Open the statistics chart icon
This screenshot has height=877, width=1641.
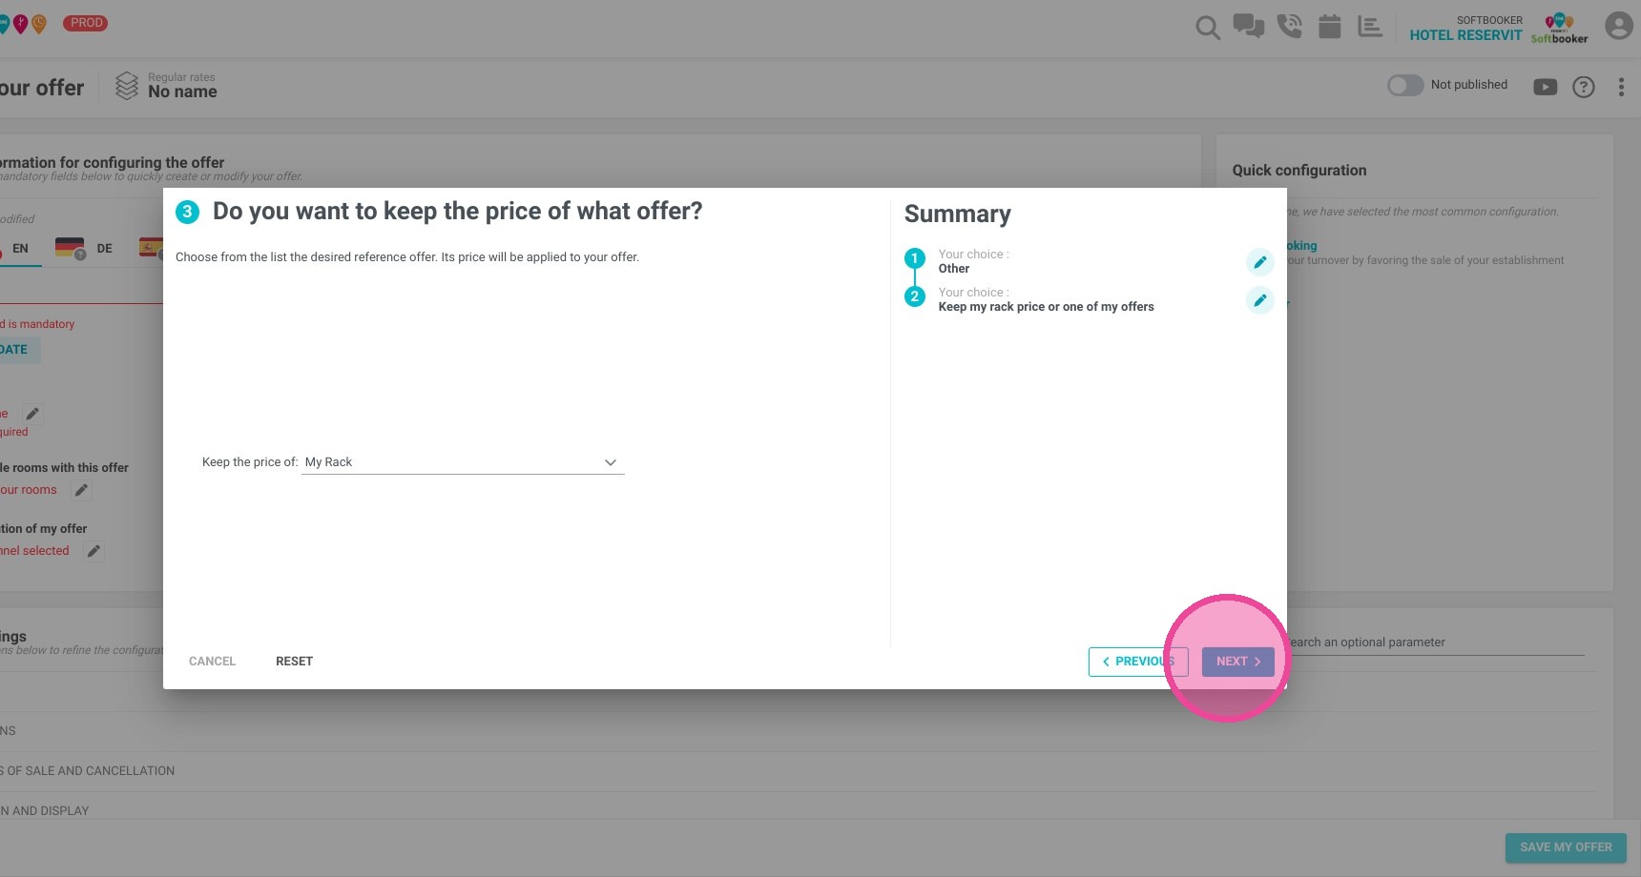point(1370,27)
